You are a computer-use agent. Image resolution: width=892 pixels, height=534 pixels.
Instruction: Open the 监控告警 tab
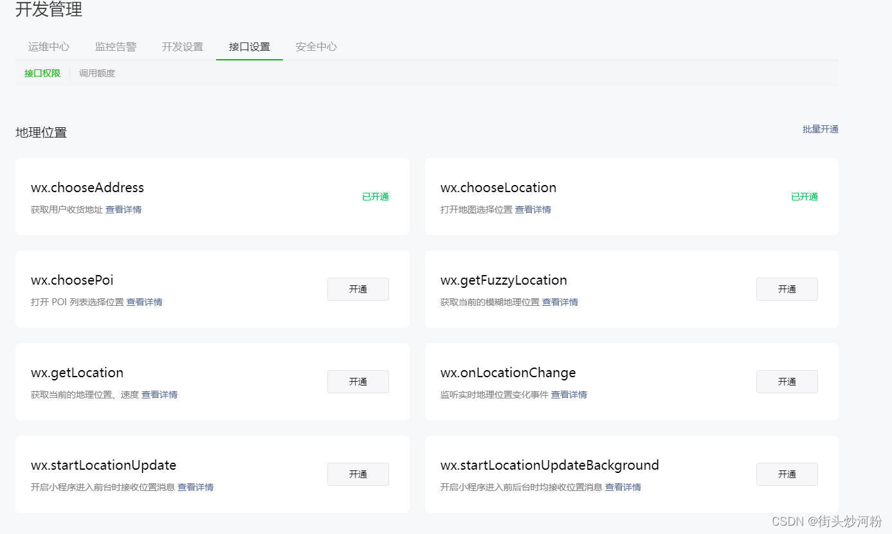click(116, 47)
